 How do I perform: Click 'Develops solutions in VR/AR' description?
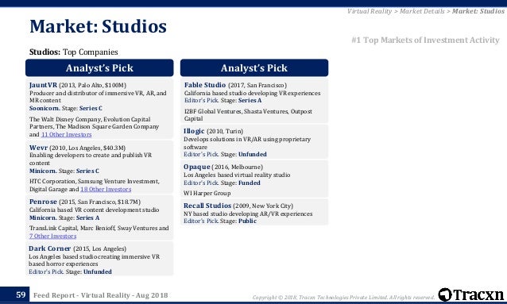pos(247,143)
